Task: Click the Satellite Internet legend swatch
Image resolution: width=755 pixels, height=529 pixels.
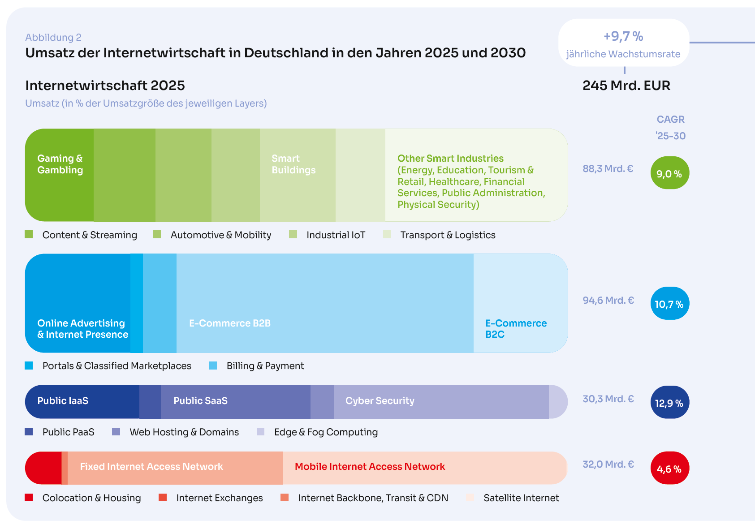Action: (x=470, y=498)
